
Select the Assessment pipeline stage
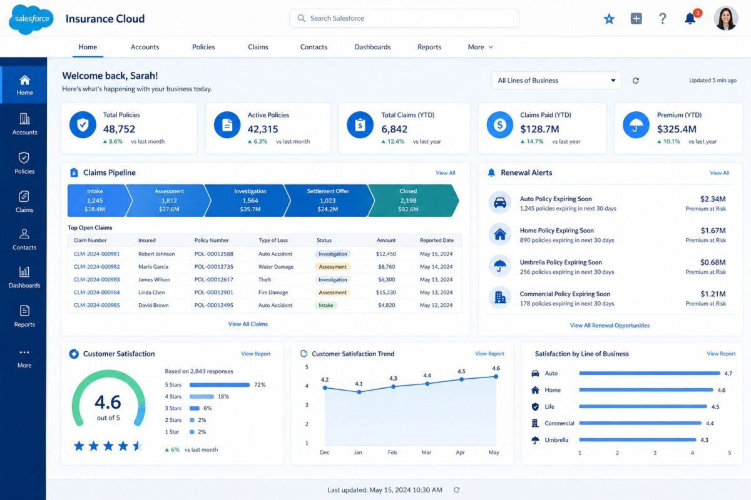tap(169, 201)
